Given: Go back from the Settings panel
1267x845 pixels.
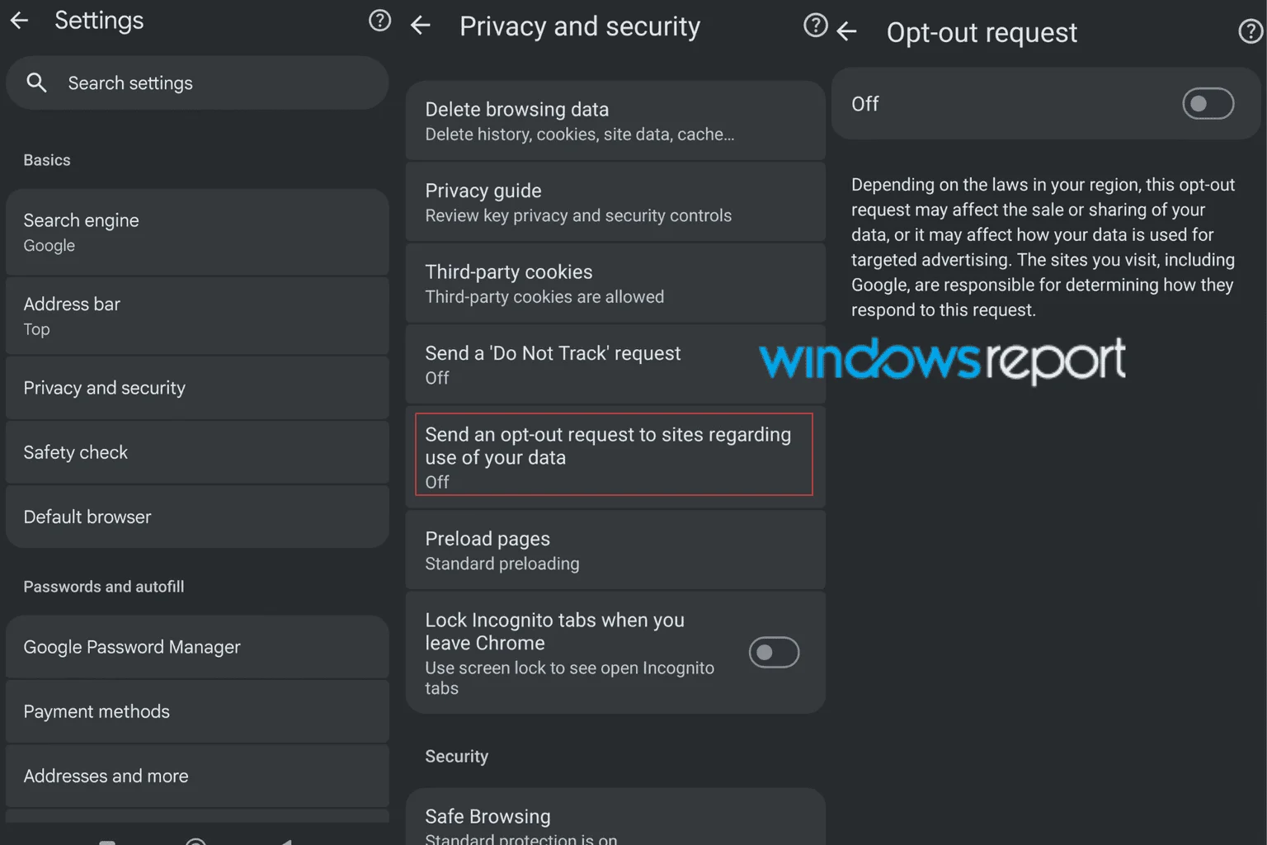Looking at the screenshot, I should [x=19, y=20].
